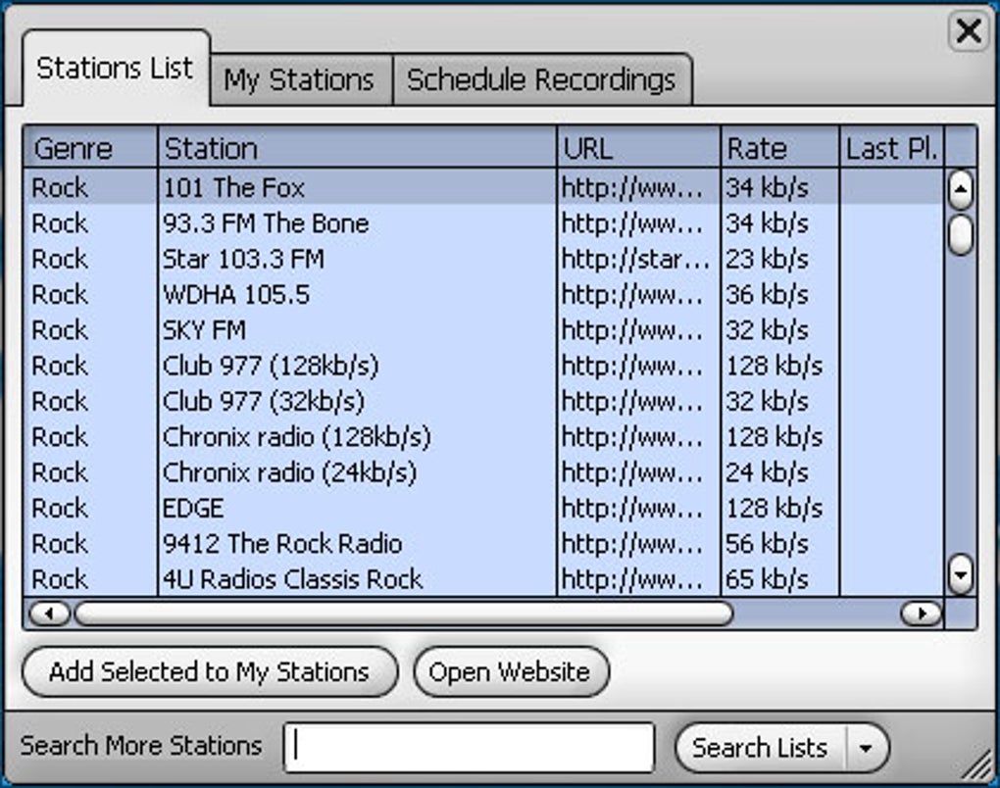The image size is (1000, 788).
Task: Click the Rock genre cell of WDHA 105.5
Action: point(90,295)
